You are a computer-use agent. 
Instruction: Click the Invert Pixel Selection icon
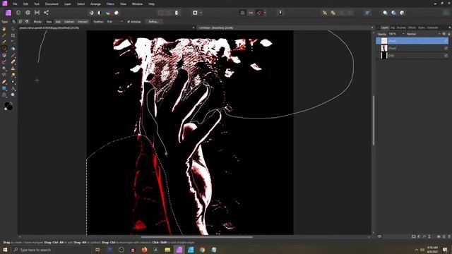(177, 13)
